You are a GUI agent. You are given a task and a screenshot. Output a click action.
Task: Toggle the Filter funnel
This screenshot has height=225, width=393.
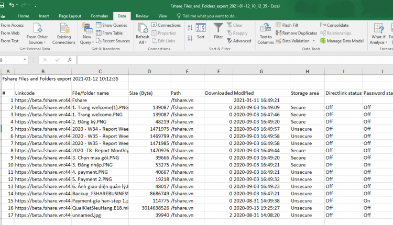coord(219,31)
